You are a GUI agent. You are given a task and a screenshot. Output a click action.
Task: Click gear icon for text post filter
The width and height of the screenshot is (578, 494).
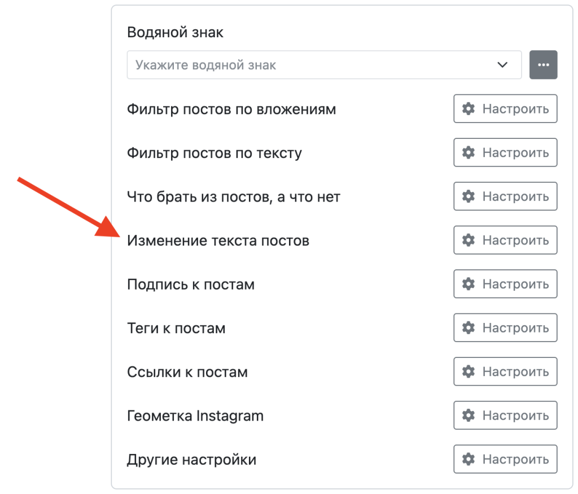click(x=468, y=152)
